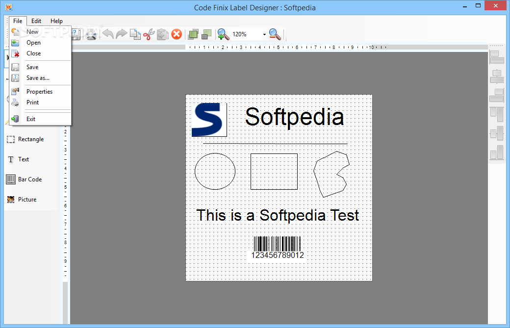The image size is (510, 328).
Task: Click the Align Horizontal Centers icon
Action: (497, 76)
